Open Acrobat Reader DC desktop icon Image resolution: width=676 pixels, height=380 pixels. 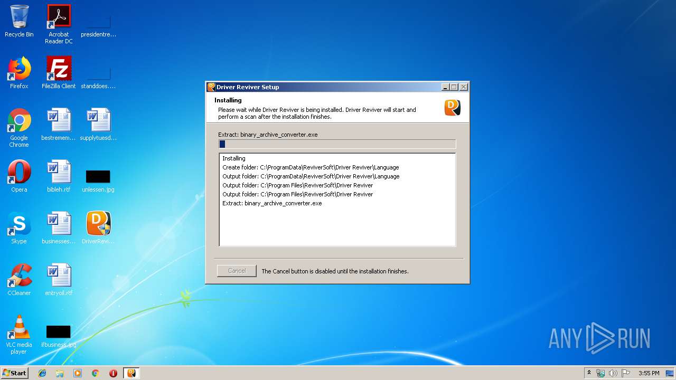(59, 24)
